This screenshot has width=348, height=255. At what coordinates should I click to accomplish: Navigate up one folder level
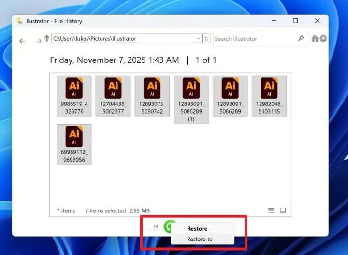point(46,38)
